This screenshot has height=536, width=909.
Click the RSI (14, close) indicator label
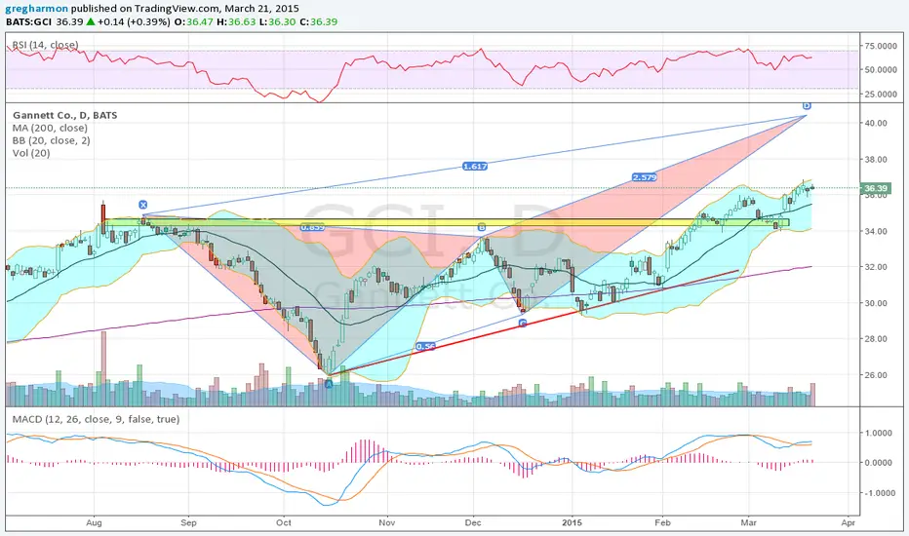coord(45,45)
